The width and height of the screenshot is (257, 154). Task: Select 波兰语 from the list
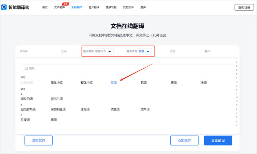115,109
